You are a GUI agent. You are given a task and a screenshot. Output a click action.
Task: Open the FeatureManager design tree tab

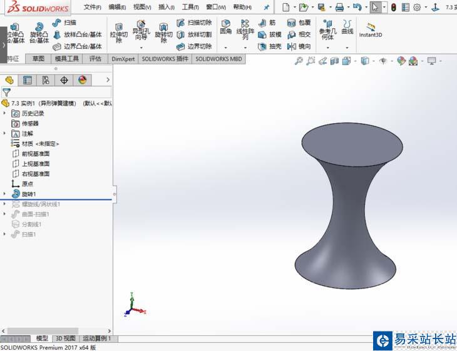[x=9, y=80]
